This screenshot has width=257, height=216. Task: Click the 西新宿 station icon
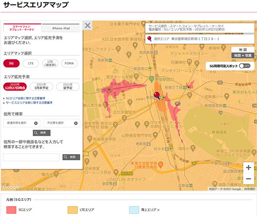tap(110, 60)
